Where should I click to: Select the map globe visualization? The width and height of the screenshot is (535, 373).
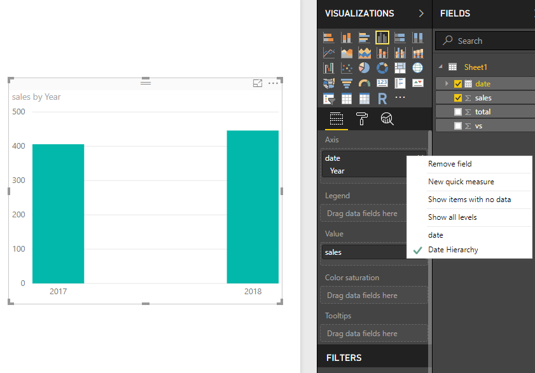tap(417, 68)
